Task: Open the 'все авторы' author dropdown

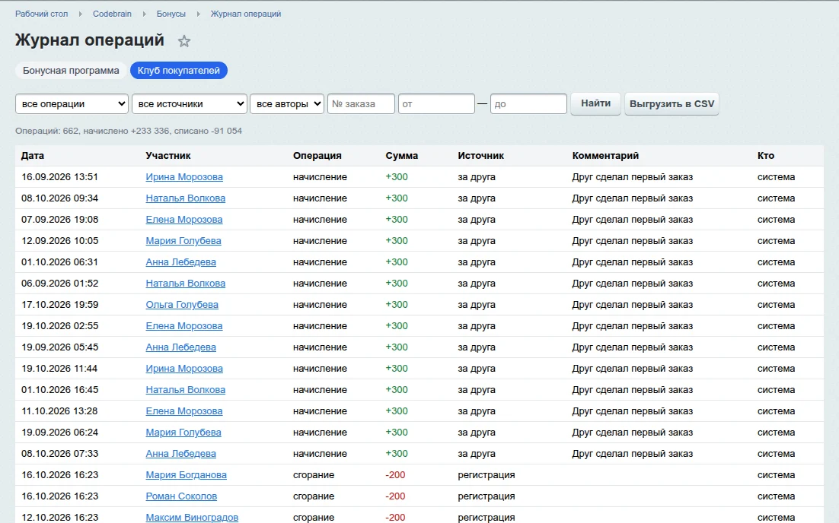Action: coord(287,103)
